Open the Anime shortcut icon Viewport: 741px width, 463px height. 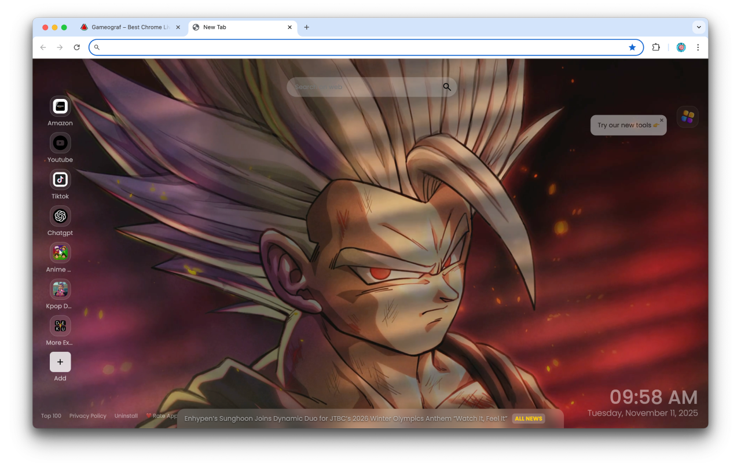point(60,253)
